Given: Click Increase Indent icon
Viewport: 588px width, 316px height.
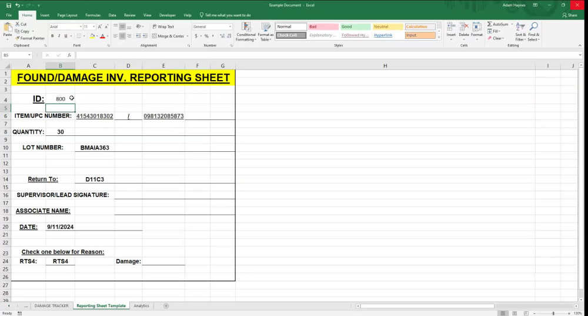Looking at the screenshot, I should (x=145, y=36).
